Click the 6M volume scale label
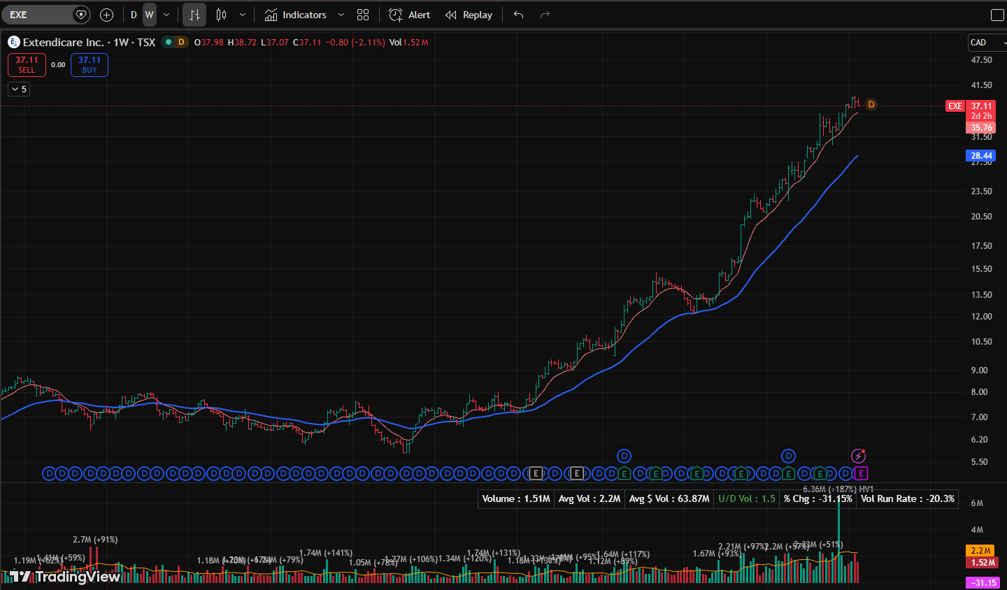 click(x=977, y=503)
